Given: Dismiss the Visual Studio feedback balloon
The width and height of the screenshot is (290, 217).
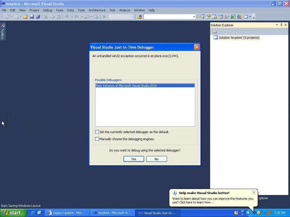Looking at the screenshot, I should pos(254,192).
